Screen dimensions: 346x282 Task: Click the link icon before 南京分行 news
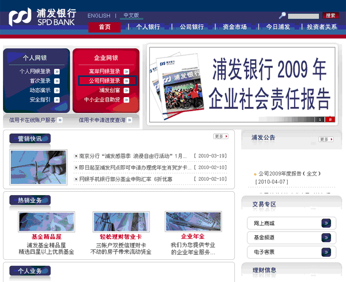point(76,156)
